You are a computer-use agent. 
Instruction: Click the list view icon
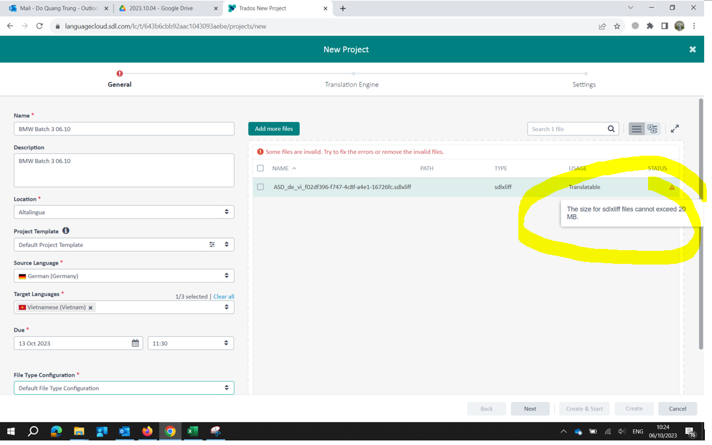tap(636, 129)
